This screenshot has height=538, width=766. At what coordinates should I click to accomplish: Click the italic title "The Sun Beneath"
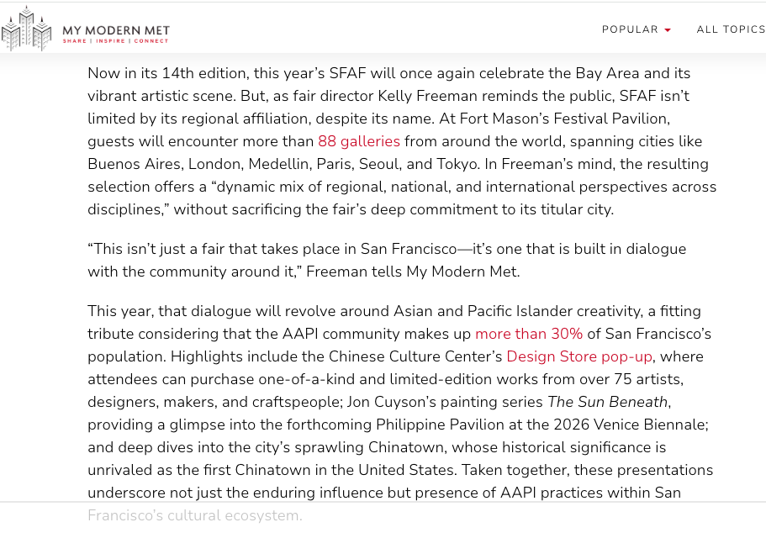point(607,402)
